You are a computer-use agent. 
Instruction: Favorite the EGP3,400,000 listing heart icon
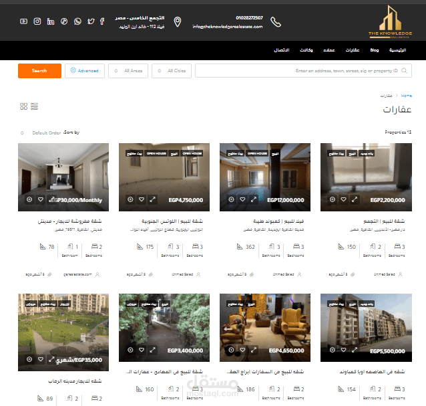tap(142, 350)
